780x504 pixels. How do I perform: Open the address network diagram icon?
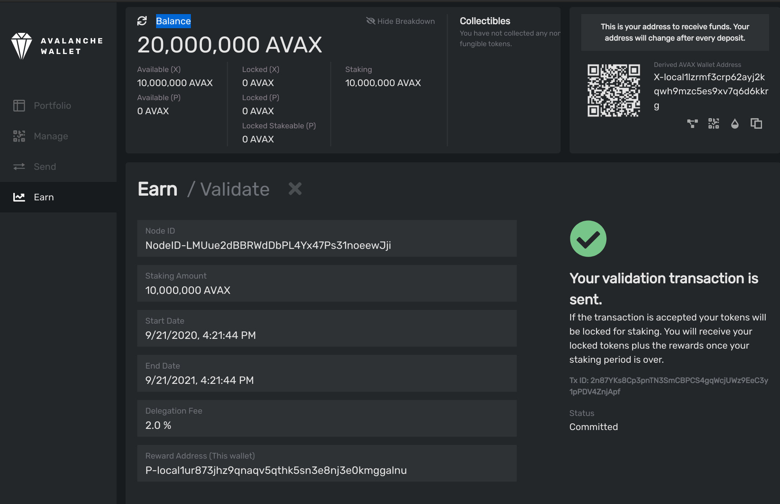692,124
